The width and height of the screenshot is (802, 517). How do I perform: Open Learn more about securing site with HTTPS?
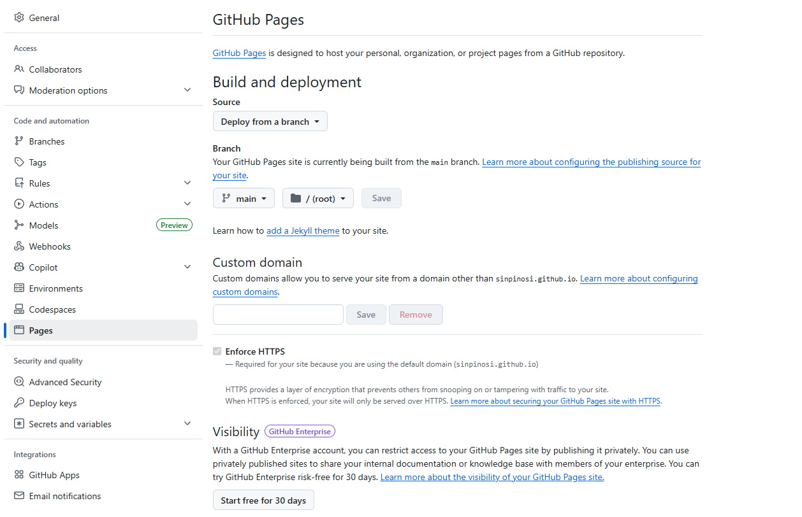(555, 401)
